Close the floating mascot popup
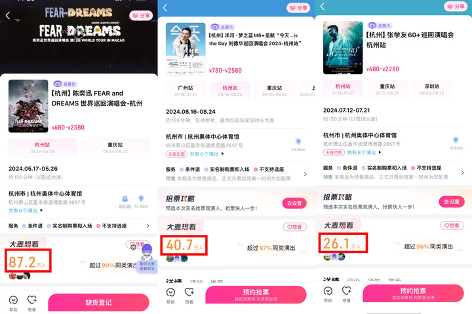Image resolution: width=472 pixels, height=314 pixels. [133, 247]
